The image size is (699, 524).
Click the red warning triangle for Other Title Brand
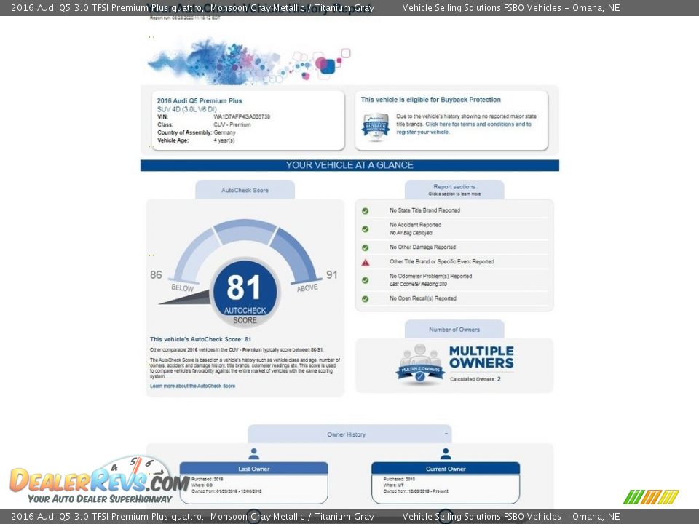[366, 262]
